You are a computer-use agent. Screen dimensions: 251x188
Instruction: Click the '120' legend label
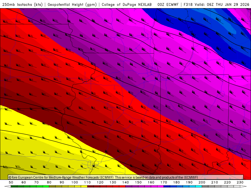pos(100,182)
